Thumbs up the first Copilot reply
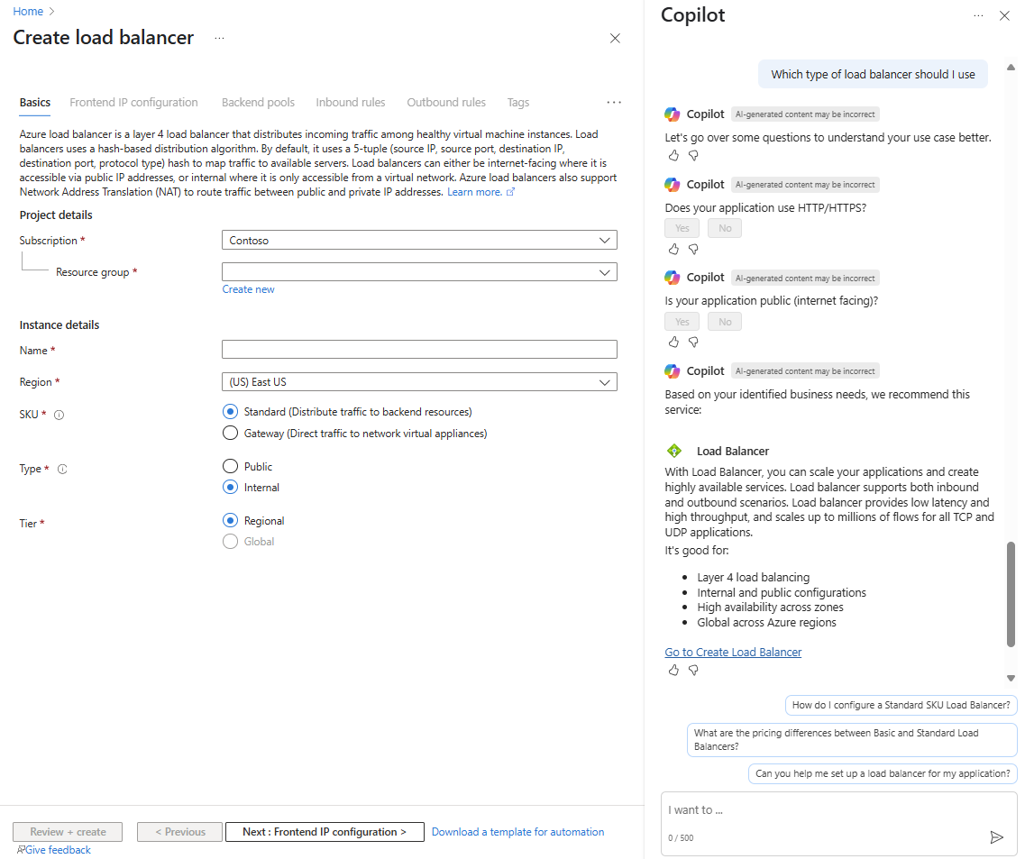 point(673,155)
